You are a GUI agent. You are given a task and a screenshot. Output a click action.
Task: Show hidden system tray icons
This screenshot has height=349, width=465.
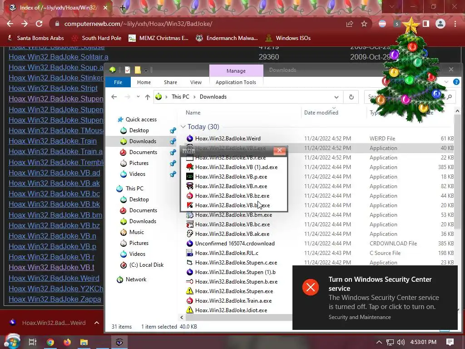[379, 342]
